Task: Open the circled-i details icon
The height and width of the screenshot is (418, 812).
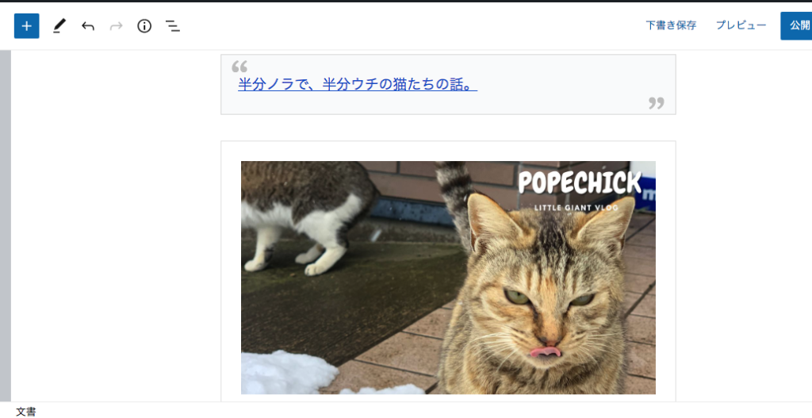Action: tap(144, 26)
